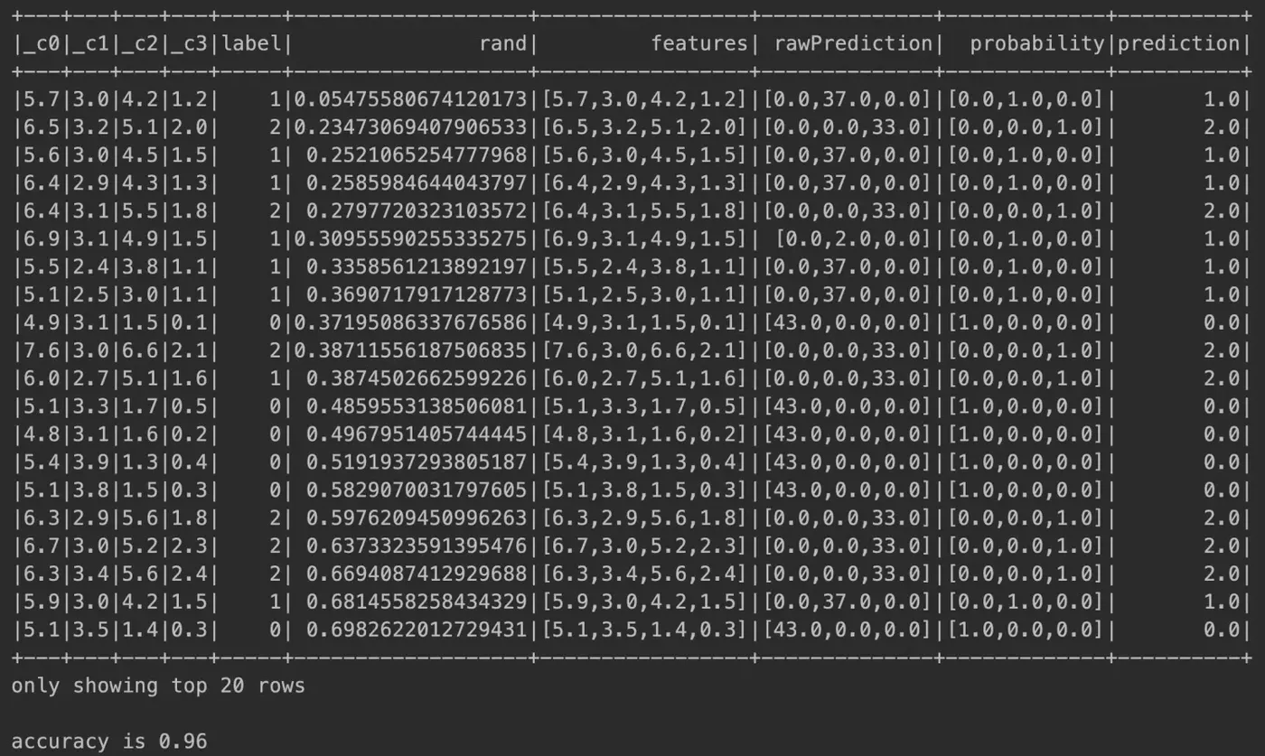Click the 'features' column header

tap(699, 43)
